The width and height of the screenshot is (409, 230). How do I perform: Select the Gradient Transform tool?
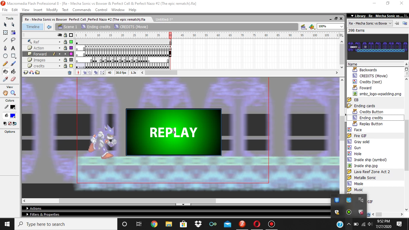(13, 32)
